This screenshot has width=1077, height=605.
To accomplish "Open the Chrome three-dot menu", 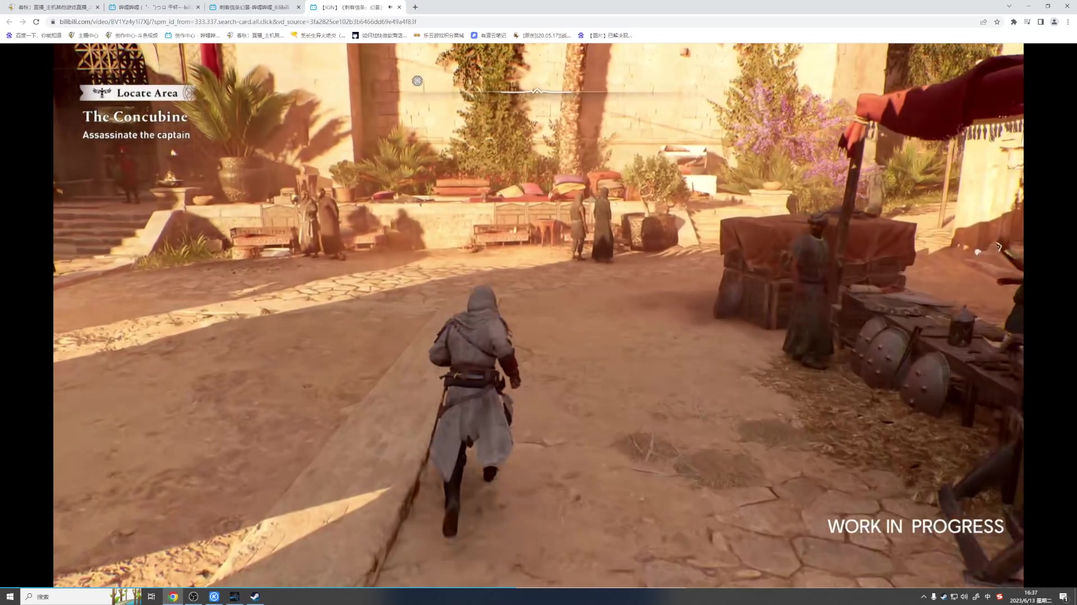I will point(1068,22).
